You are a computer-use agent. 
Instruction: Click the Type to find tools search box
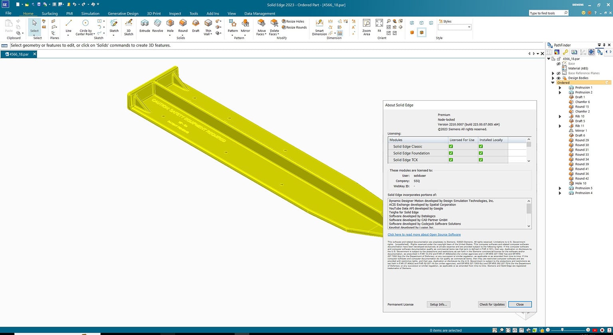tap(548, 13)
